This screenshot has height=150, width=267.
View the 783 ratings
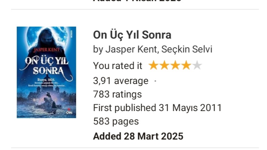(x=117, y=94)
